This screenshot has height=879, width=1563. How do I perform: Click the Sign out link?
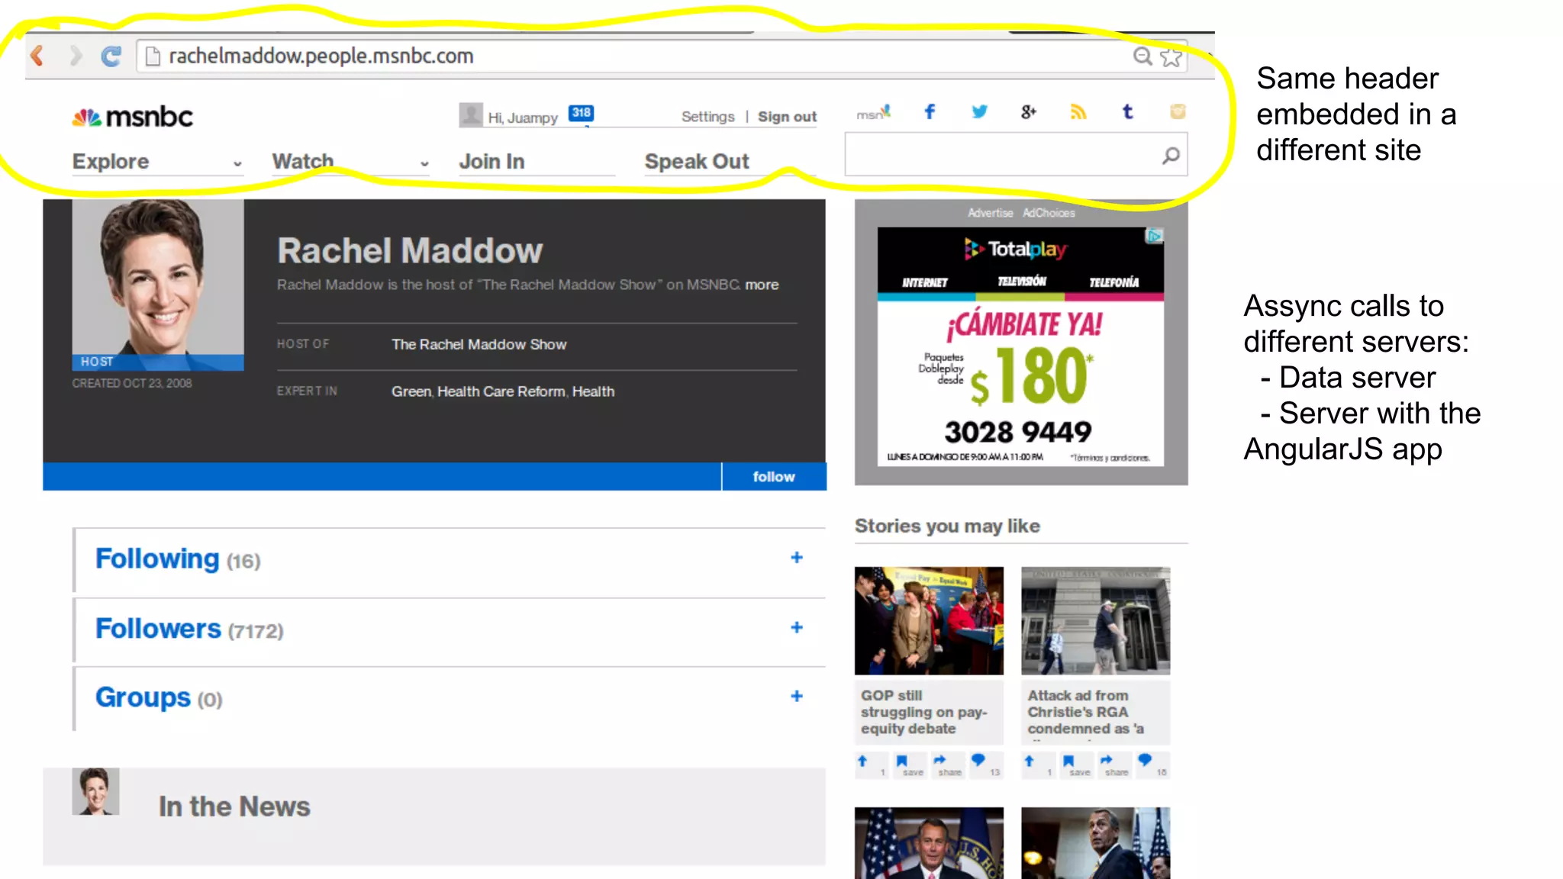(787, 117)
